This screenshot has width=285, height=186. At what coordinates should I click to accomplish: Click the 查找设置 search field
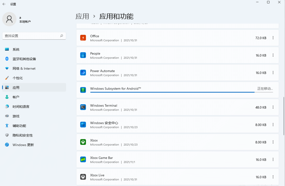pos(34,36)
